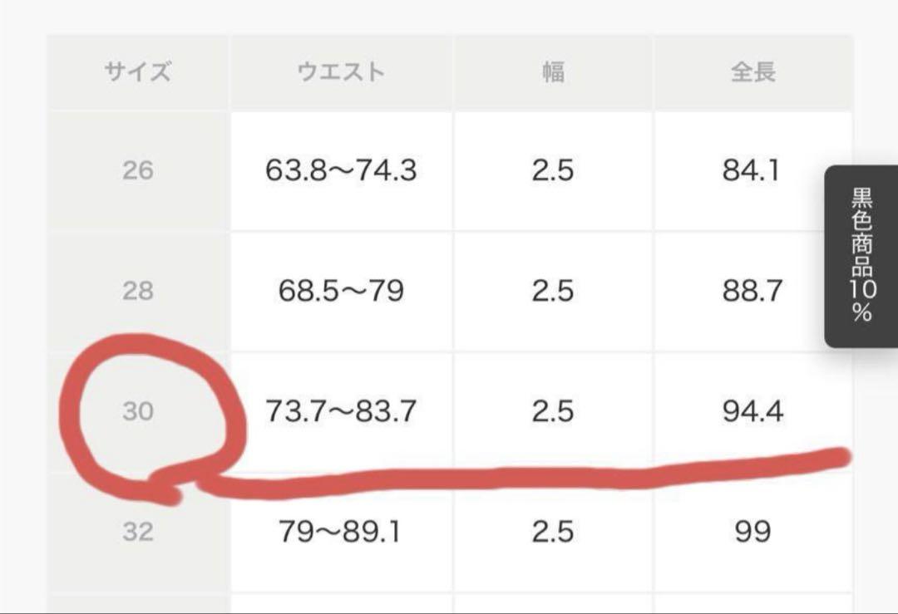
Task: Click waist value 79～89.1
Action: click(341, 532)
